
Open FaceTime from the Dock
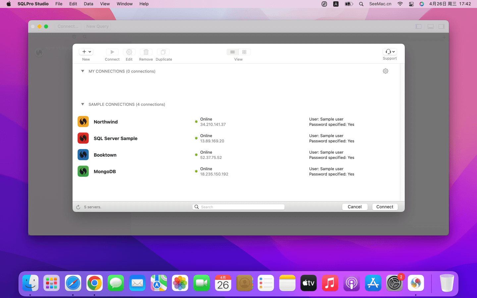(x=202, y=283)
